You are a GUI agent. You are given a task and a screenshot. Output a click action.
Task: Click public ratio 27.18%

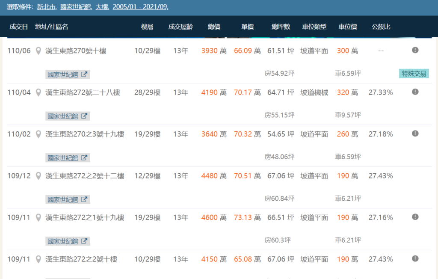(381, 134)
